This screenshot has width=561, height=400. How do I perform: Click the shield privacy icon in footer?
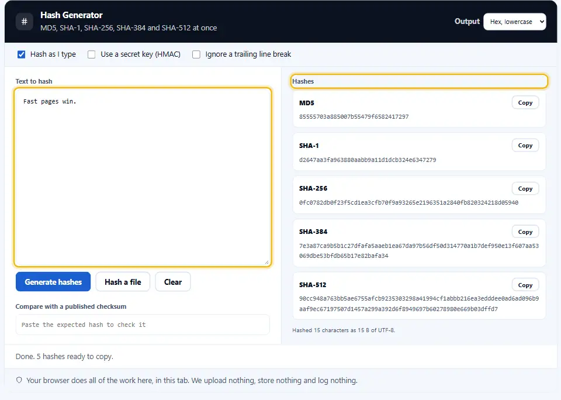pos(19,380)
